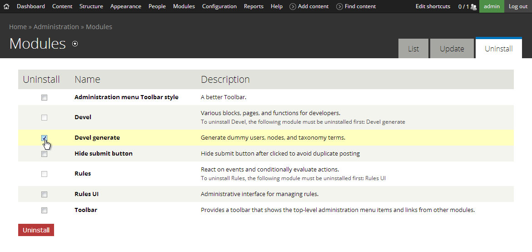Open the Configuration menu item
Screen dimensions: 532x252
(x=219, y=6)
